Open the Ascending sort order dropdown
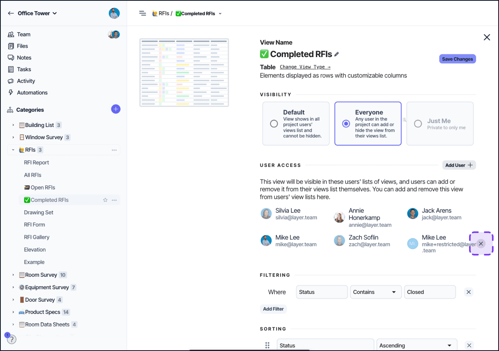Image resolution: width=499 pixels, height=351 pixels. click(417, 345)
